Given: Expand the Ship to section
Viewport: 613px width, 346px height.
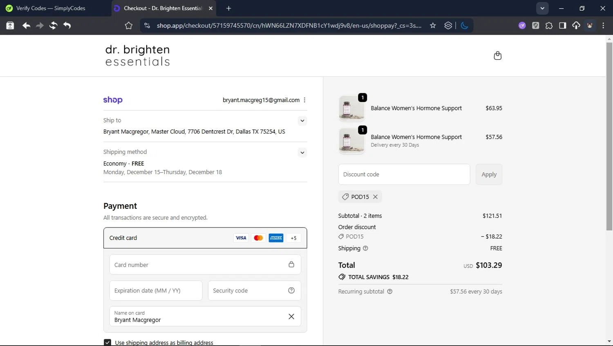Looking at the screenshot, I should [302, 121].
